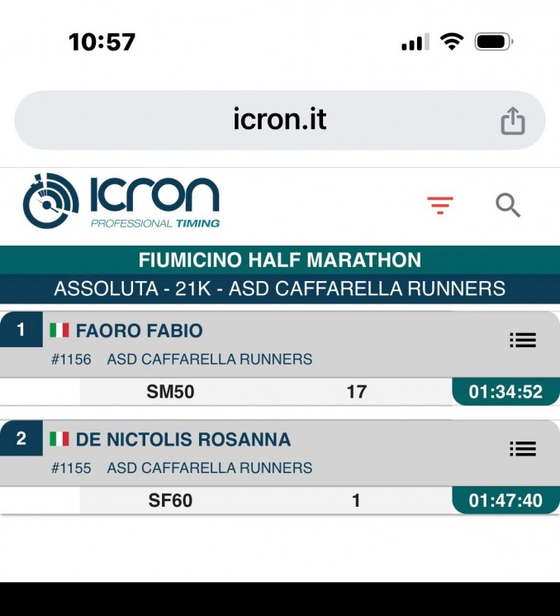The height and width of the screenshot is (616, 560).
Task: Tap the battery indicator icon
Action: (x=494, y=41)
